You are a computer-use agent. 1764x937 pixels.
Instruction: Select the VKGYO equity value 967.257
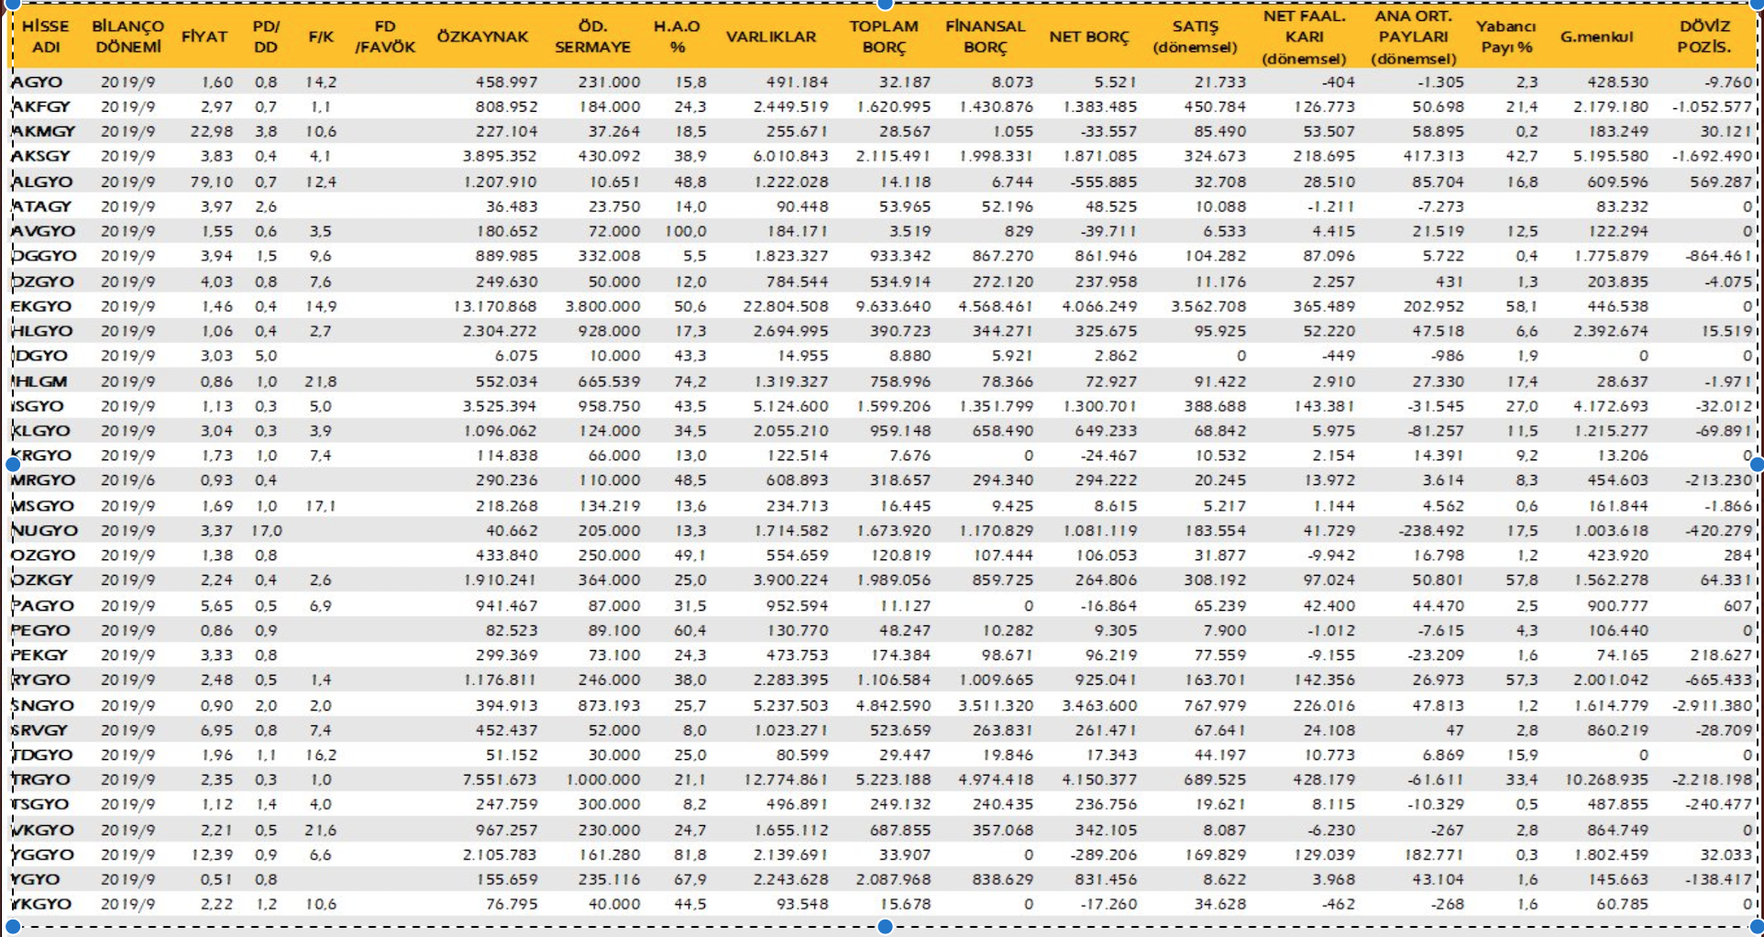[x=506, y=831]
